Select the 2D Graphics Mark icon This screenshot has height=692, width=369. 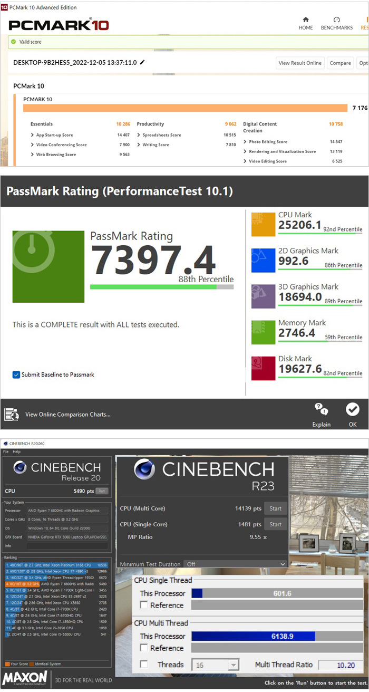click(263, 260)
